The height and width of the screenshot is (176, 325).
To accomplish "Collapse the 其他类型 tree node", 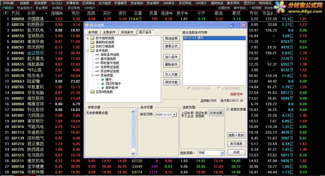I will 92,75.
